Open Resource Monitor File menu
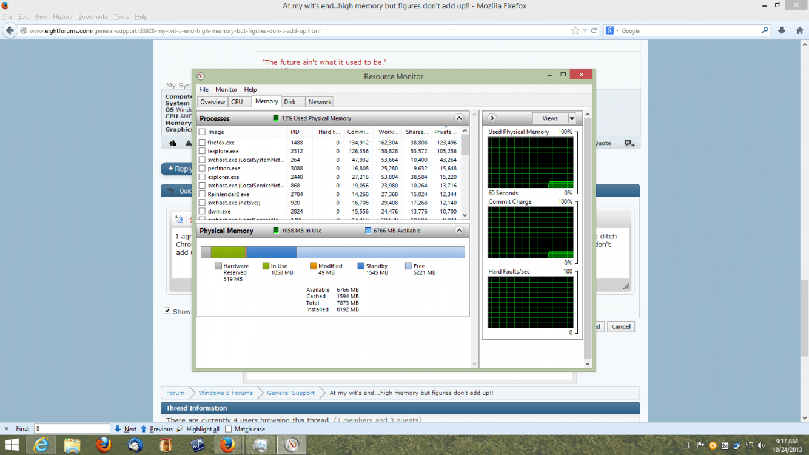 pos(204,89)
